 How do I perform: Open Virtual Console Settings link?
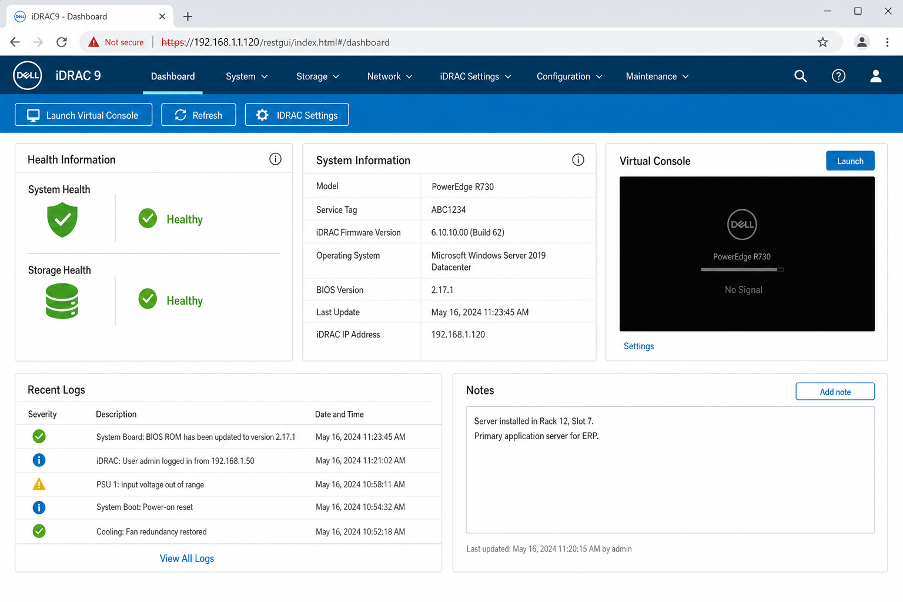click(638, 346)
